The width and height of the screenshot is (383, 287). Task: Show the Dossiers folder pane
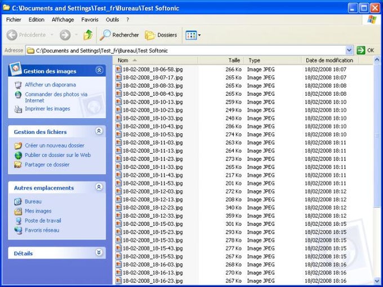click(161, 35)
